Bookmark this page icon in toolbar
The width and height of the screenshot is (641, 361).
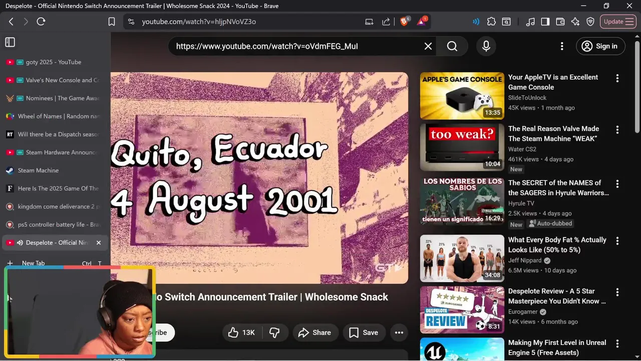[112, 22]
